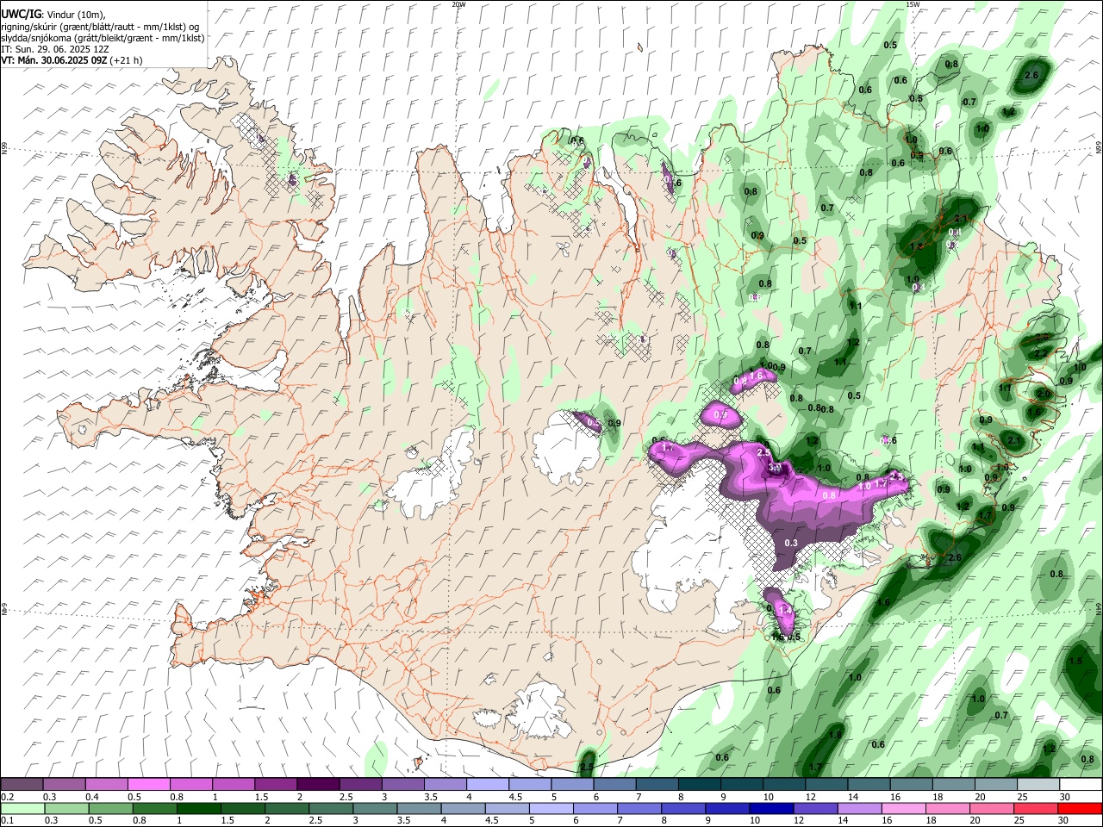This screenshot has height=827, width=1103.
Task: Pick the darkest green swatch starting at 1 in the rain legend
Action: click(x=198, y=808)
